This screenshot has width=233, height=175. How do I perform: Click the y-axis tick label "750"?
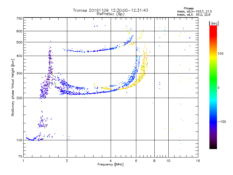tap(19, 19)
